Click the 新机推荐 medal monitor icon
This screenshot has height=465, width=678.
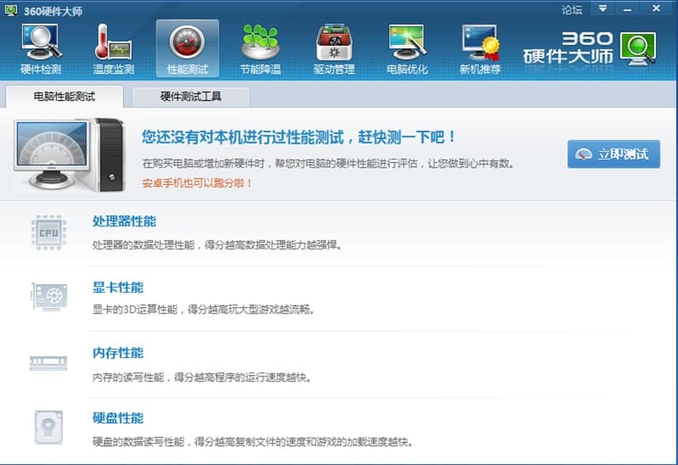[x=480, y=42]
